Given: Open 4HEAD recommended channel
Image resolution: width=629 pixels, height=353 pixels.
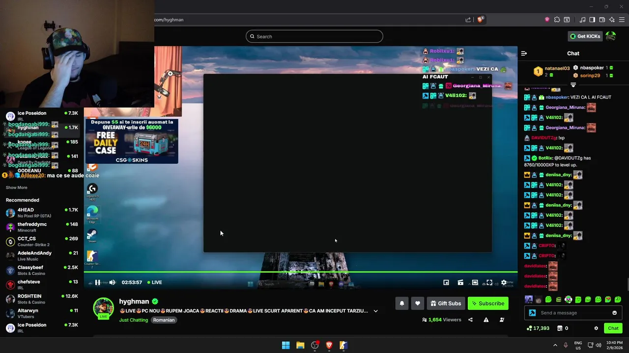Looking at the screenshot, I should coord(42,213).
